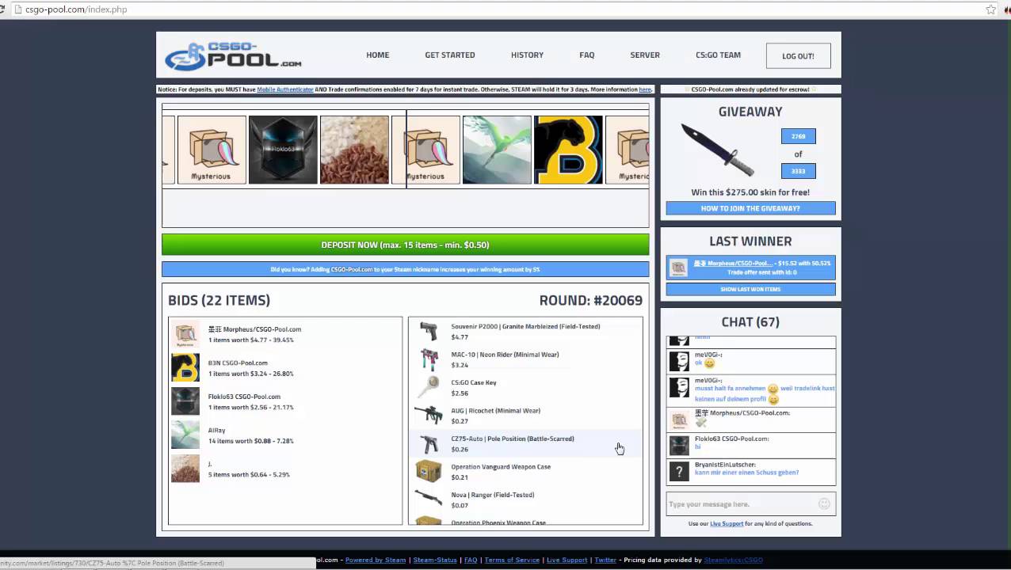Screen dimensions: 1011x570
Task: Click giveaway counter value 2769
Action: [x=798, y=136]
